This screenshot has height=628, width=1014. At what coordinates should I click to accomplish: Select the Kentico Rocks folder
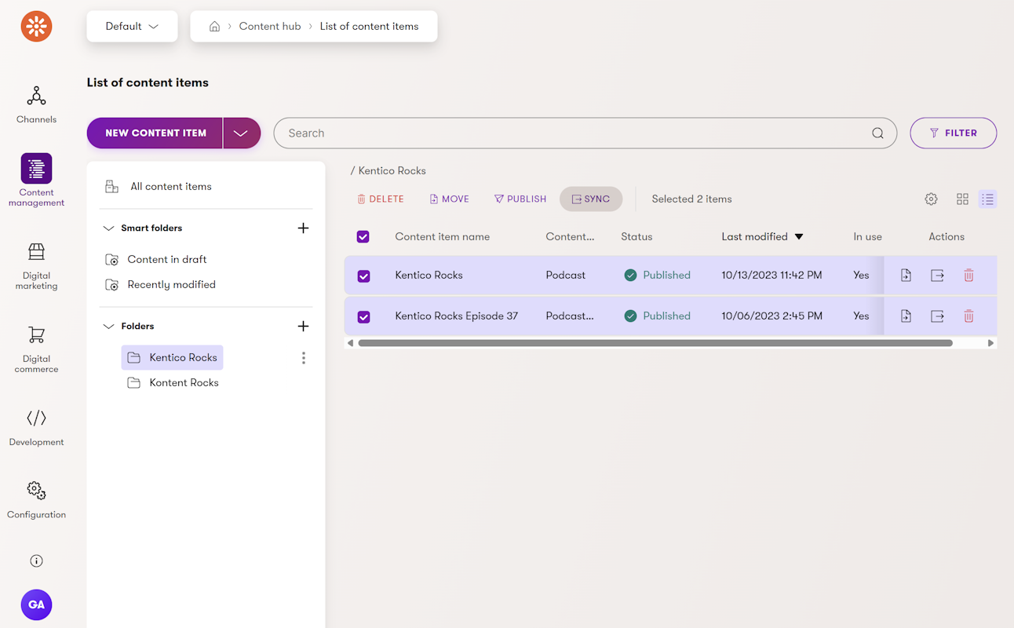[x=172, y=358]
